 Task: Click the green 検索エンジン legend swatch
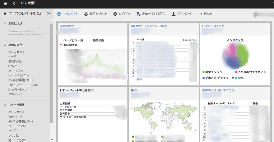[204, 72]
